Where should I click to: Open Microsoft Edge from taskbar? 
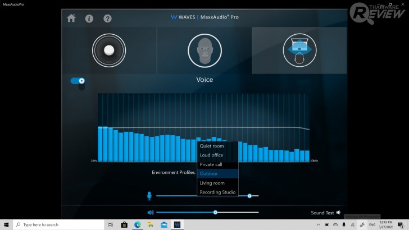tap(138, 224)
